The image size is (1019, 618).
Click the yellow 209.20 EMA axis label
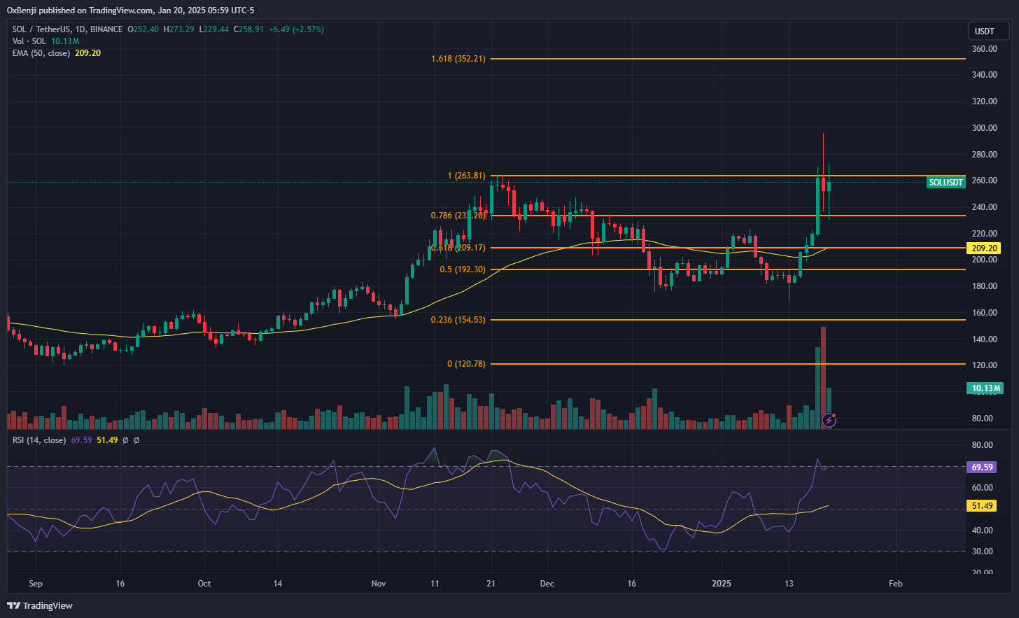click(x=983, y=248)
